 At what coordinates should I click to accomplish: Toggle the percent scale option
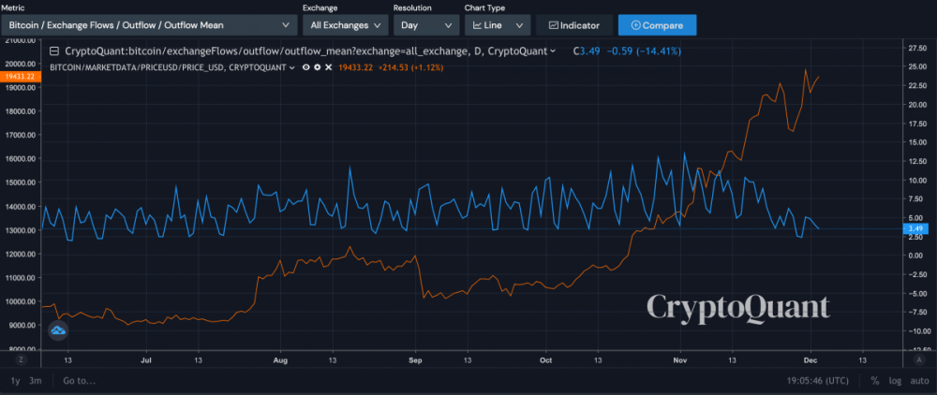point(874,381)
